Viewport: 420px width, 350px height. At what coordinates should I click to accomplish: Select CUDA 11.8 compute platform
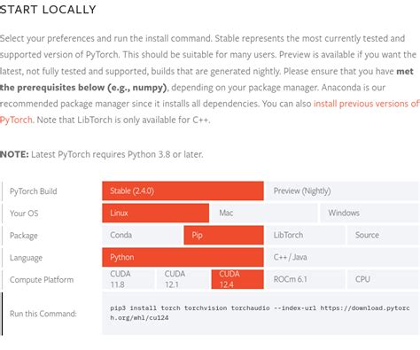[128, 279]
